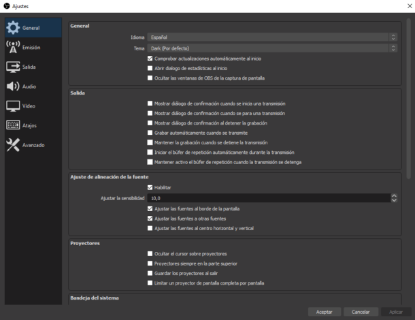Image resolution: width=415 pixels, height=320 pixels.
Task: Click the OBS icon in title bar
Action: [x=5, y=5]
